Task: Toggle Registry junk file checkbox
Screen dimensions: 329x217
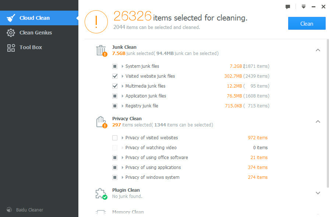Action: [x=115, y=106]
